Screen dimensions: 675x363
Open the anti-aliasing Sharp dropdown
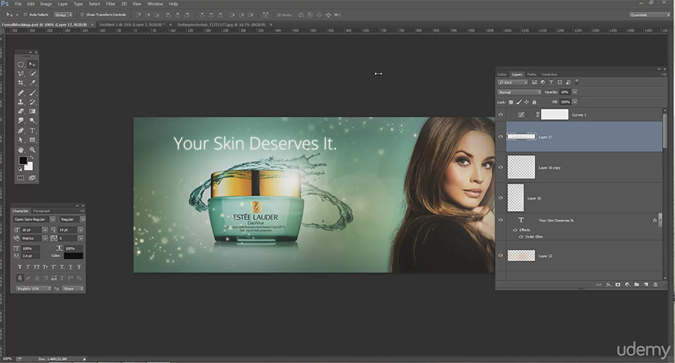tap(73, 289)
